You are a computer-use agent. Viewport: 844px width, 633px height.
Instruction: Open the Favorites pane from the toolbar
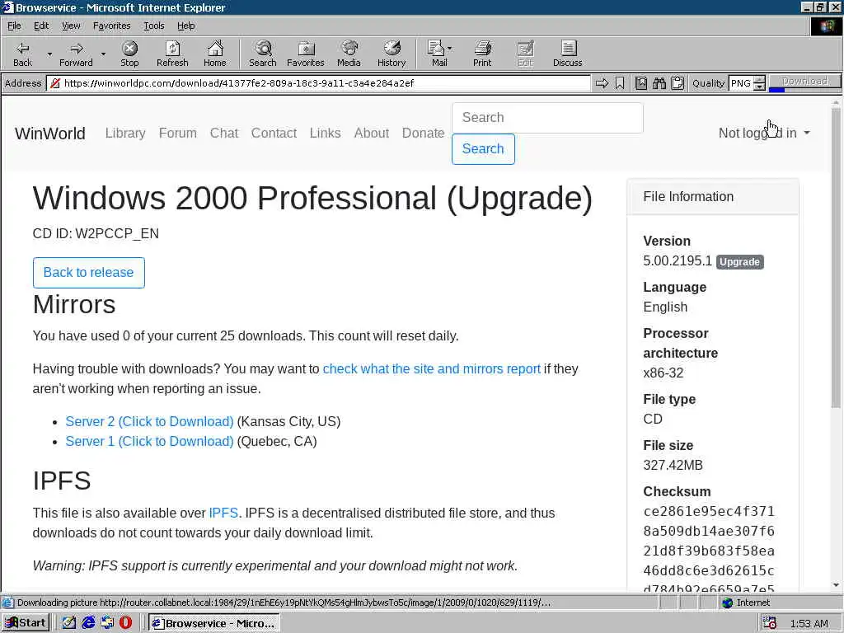(x=305, y=54)
